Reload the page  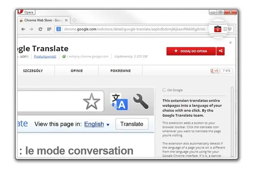click(40, 29)
